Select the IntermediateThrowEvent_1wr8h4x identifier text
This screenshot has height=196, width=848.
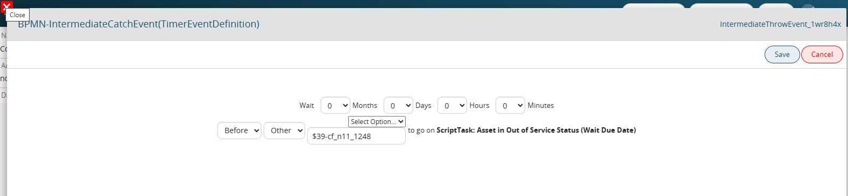[x=780, y=24]
